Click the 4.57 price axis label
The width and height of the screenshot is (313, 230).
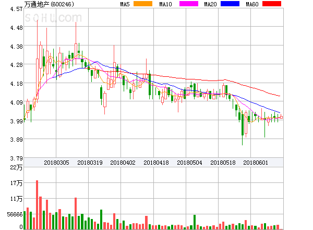tap(17, 9)
